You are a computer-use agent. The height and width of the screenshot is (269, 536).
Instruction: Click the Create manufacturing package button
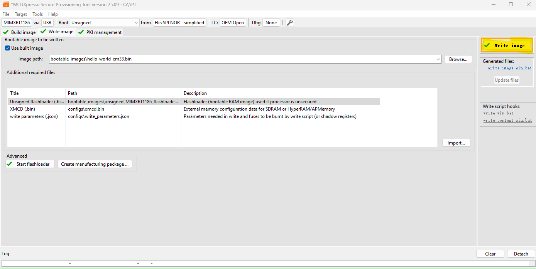(95, 164)
